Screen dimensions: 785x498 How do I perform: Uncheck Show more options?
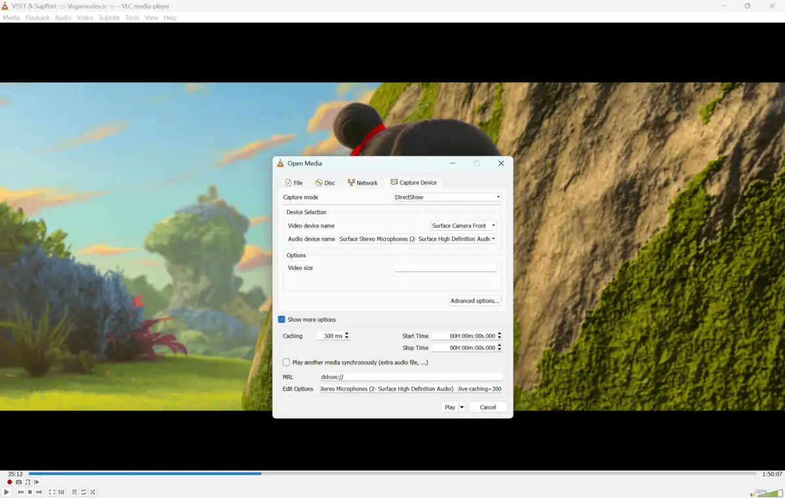pos(282,320)
